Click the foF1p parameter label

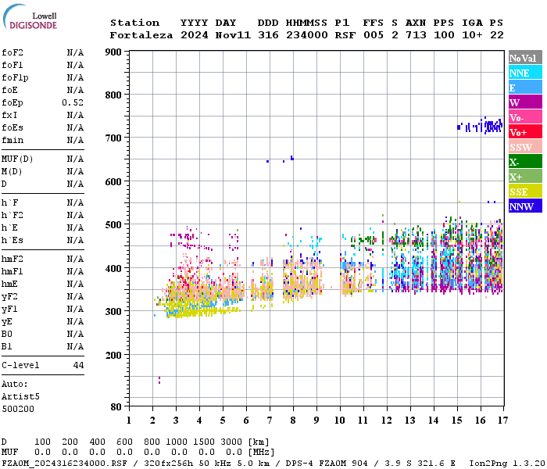click(x=15, y=78)
